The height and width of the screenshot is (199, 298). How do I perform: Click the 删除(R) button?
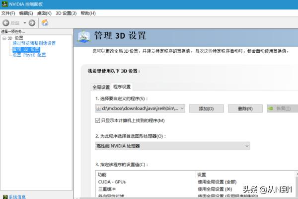tap(245, 108)
